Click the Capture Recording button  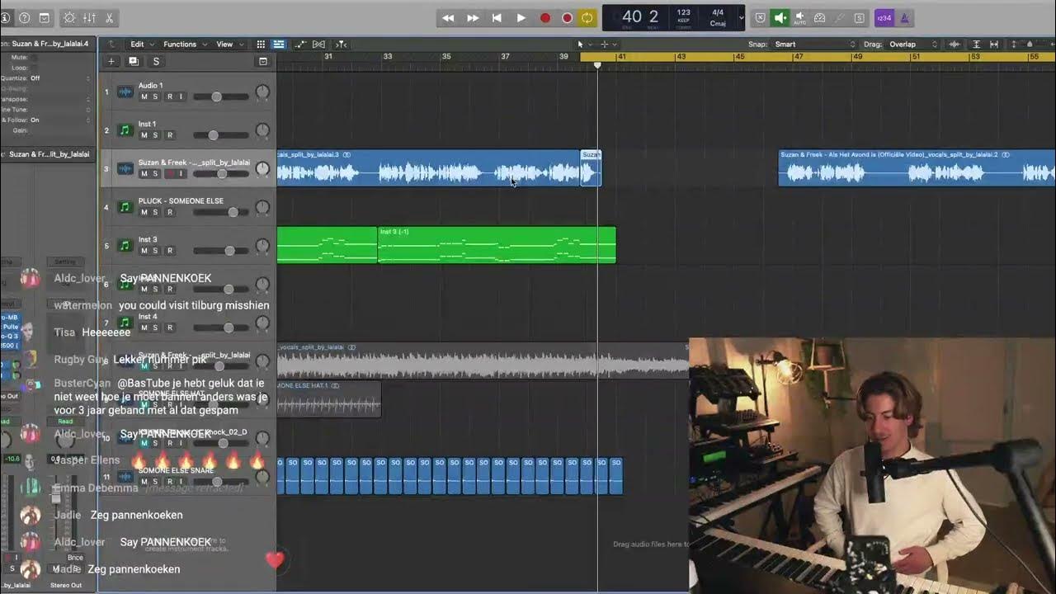[567, 17]
